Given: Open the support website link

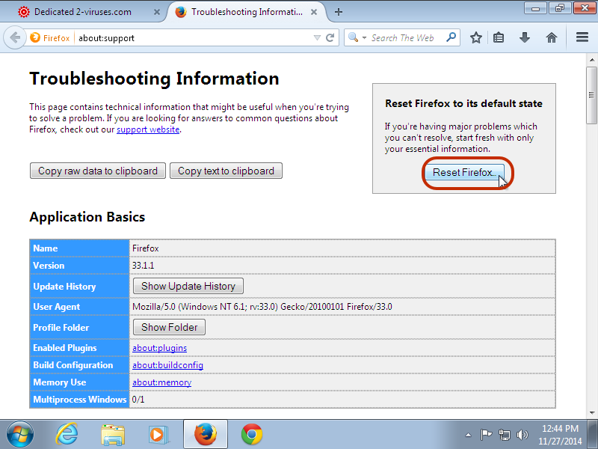Looking at the screenshot, I should tap(148, 129).
